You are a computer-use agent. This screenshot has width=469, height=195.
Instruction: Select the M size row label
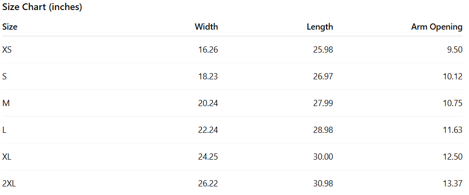(x=6, y=103)
